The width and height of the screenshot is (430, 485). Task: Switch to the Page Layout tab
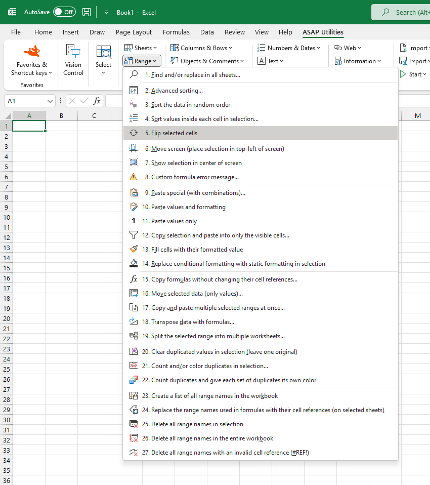point(134,32)
